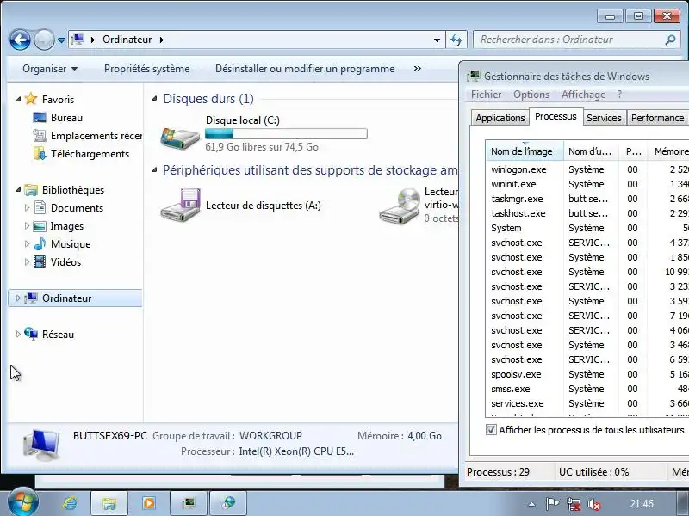
Task: Expand the Vidéos library node
Action: [x=27, y=262]
